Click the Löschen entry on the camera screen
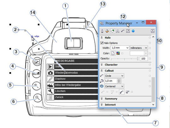The height and width of the screenshot is (128, 170). click(60, 91)
